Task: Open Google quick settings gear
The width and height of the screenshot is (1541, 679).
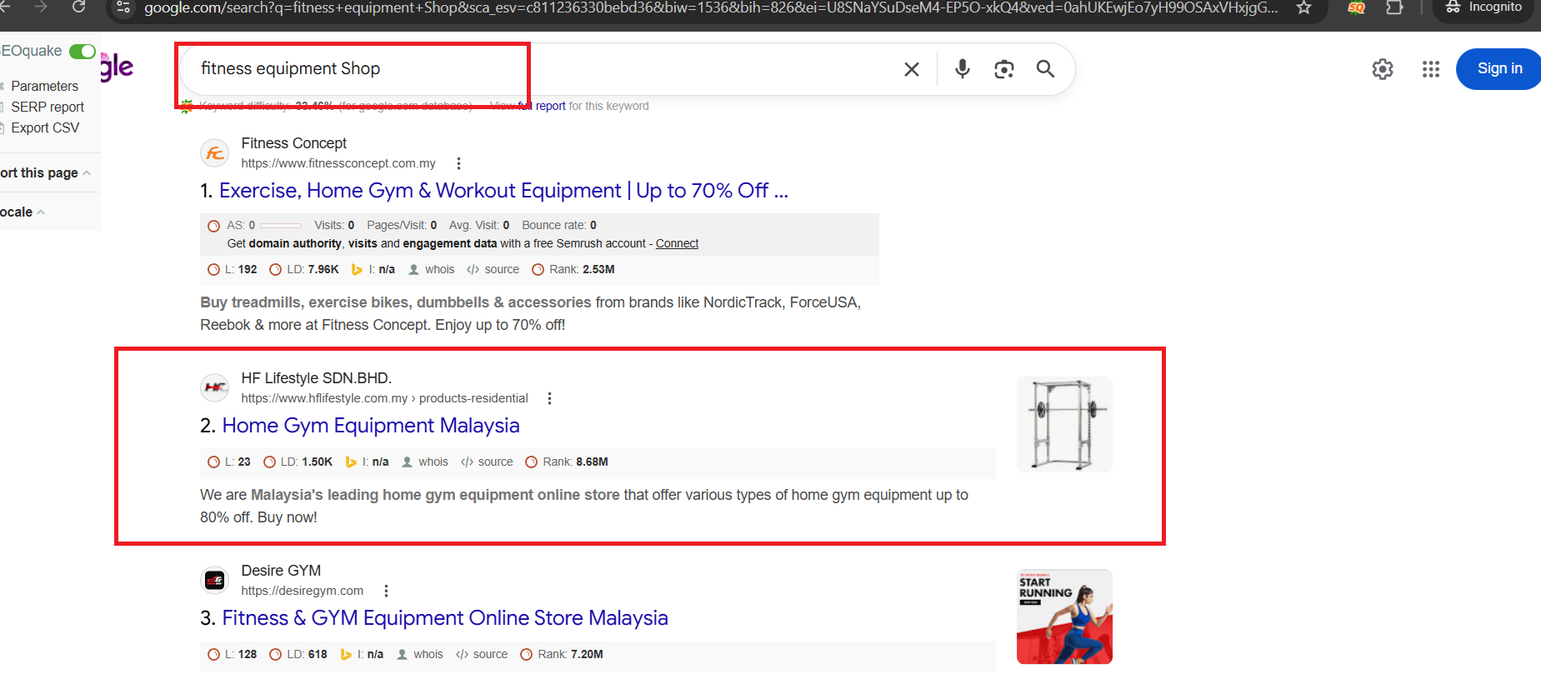Action: [1382, 69]
